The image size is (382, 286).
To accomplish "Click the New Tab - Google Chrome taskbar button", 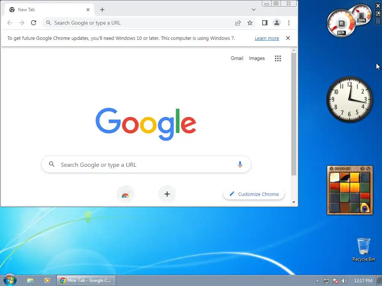I will tap(86, 280).
